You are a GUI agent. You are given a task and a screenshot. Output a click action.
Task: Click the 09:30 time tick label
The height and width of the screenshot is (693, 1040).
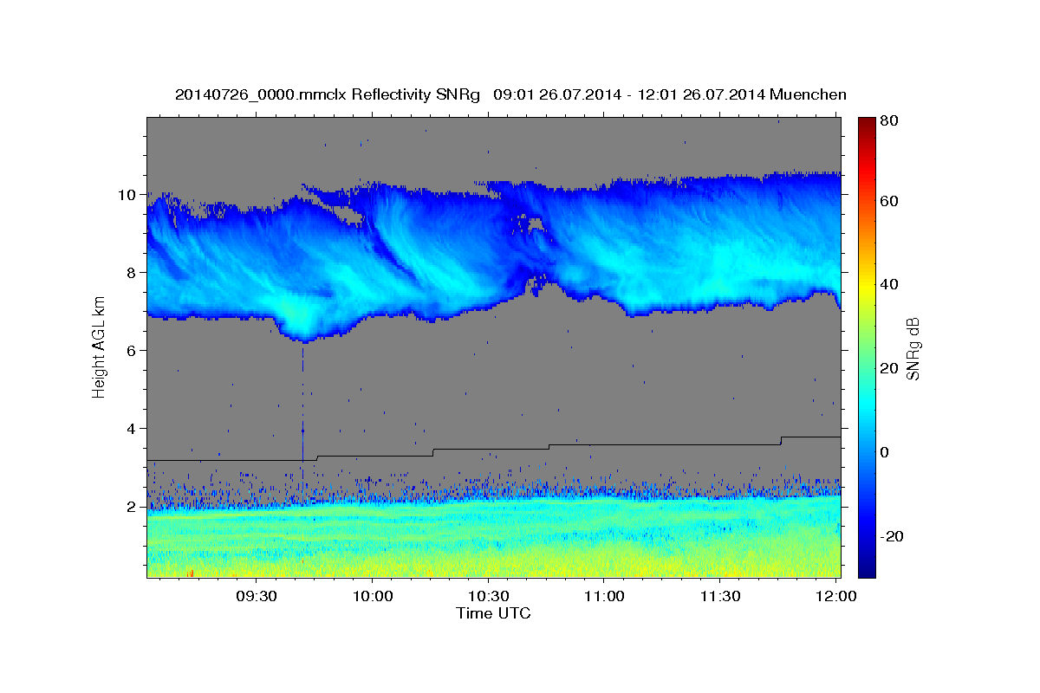click(257, 597)
